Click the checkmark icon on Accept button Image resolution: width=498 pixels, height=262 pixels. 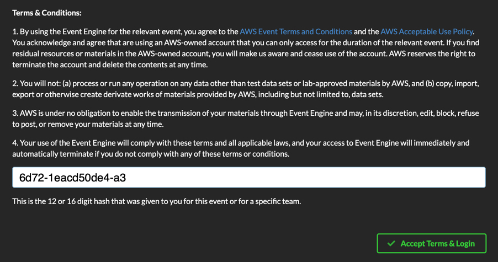[x=391, y=243]
